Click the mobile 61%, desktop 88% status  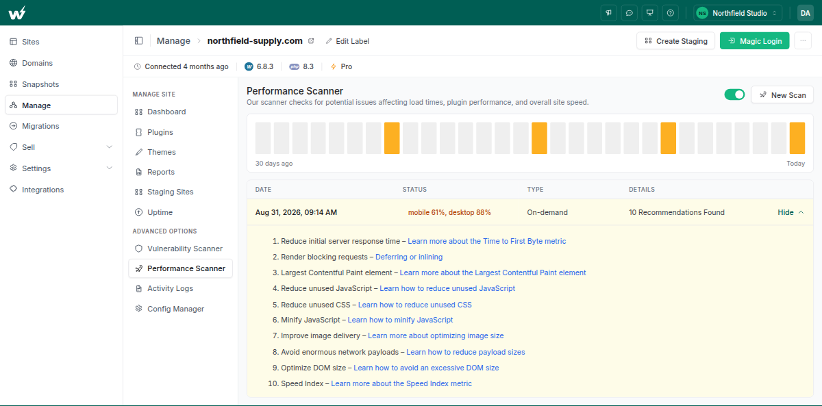click(x=449, y=212)
